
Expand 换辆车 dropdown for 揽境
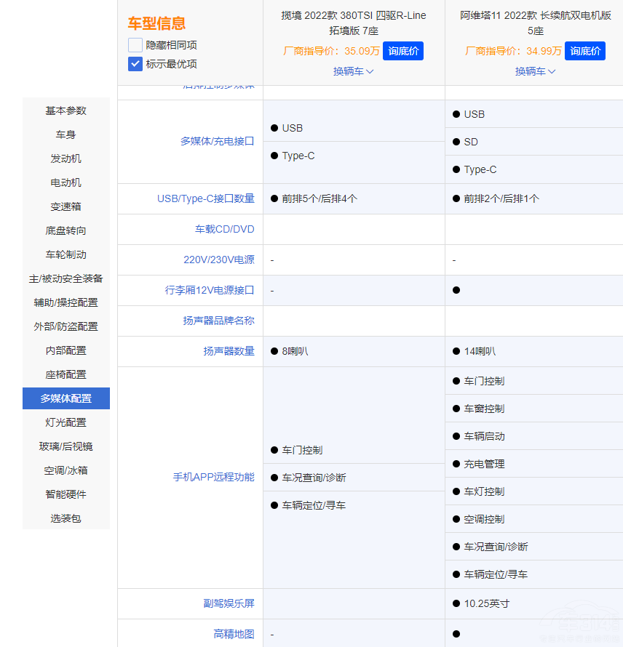[x=354, y=71]
